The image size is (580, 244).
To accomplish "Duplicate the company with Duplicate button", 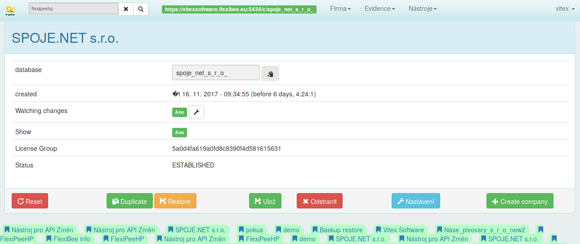I will 129,201.
